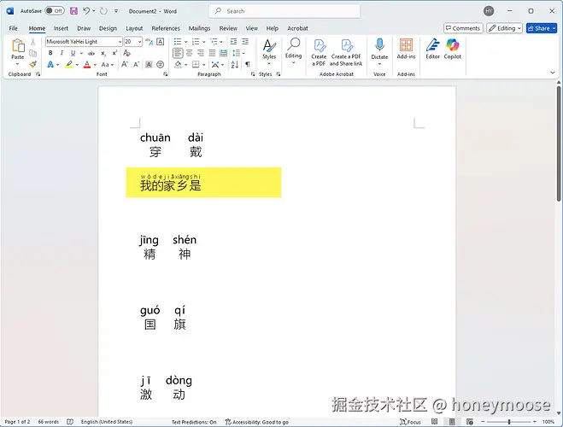Viewport: 563px width, 427px height.
Task: Expand numbering list arrow
Action: point(204,42)
